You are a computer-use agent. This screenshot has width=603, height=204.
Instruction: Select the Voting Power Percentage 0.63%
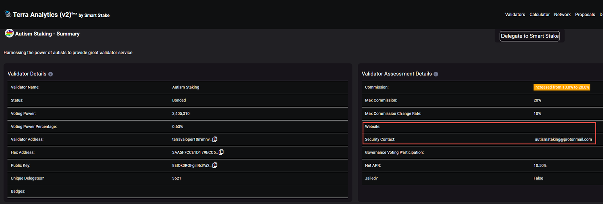click(x=178, y=126)
